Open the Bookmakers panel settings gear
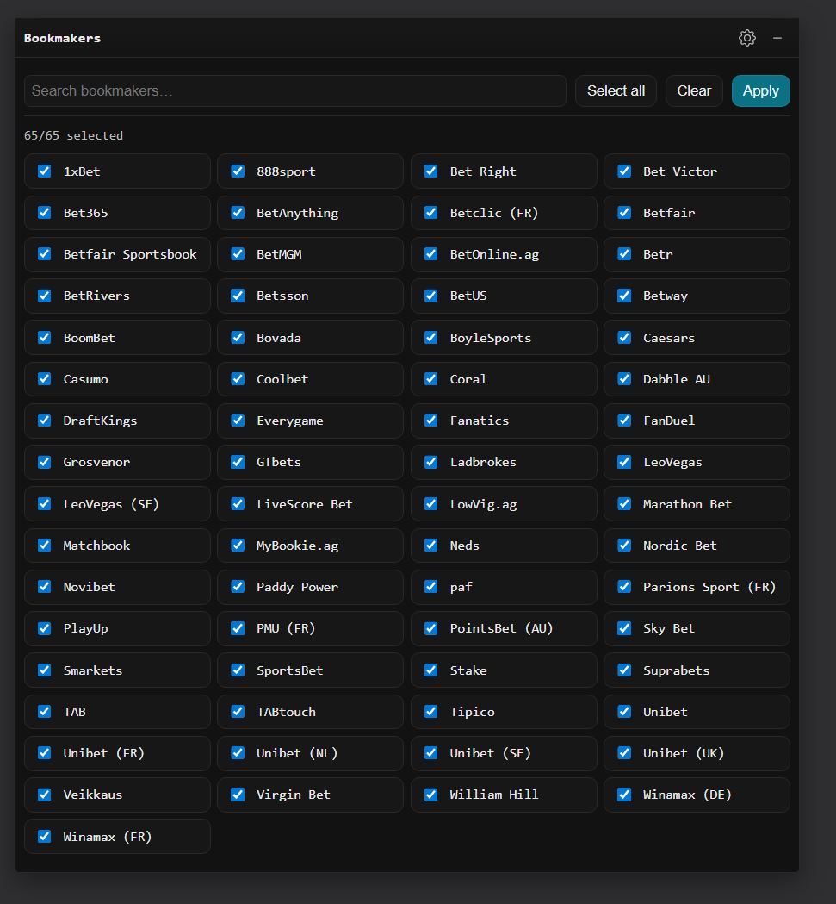 (746, 38)
